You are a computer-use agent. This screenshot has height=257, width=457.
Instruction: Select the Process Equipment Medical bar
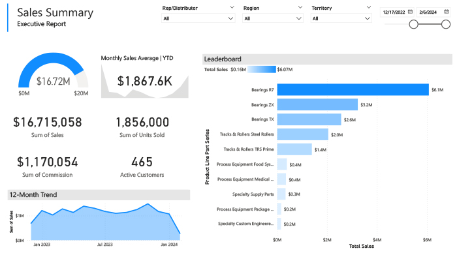tap(281, 179)
